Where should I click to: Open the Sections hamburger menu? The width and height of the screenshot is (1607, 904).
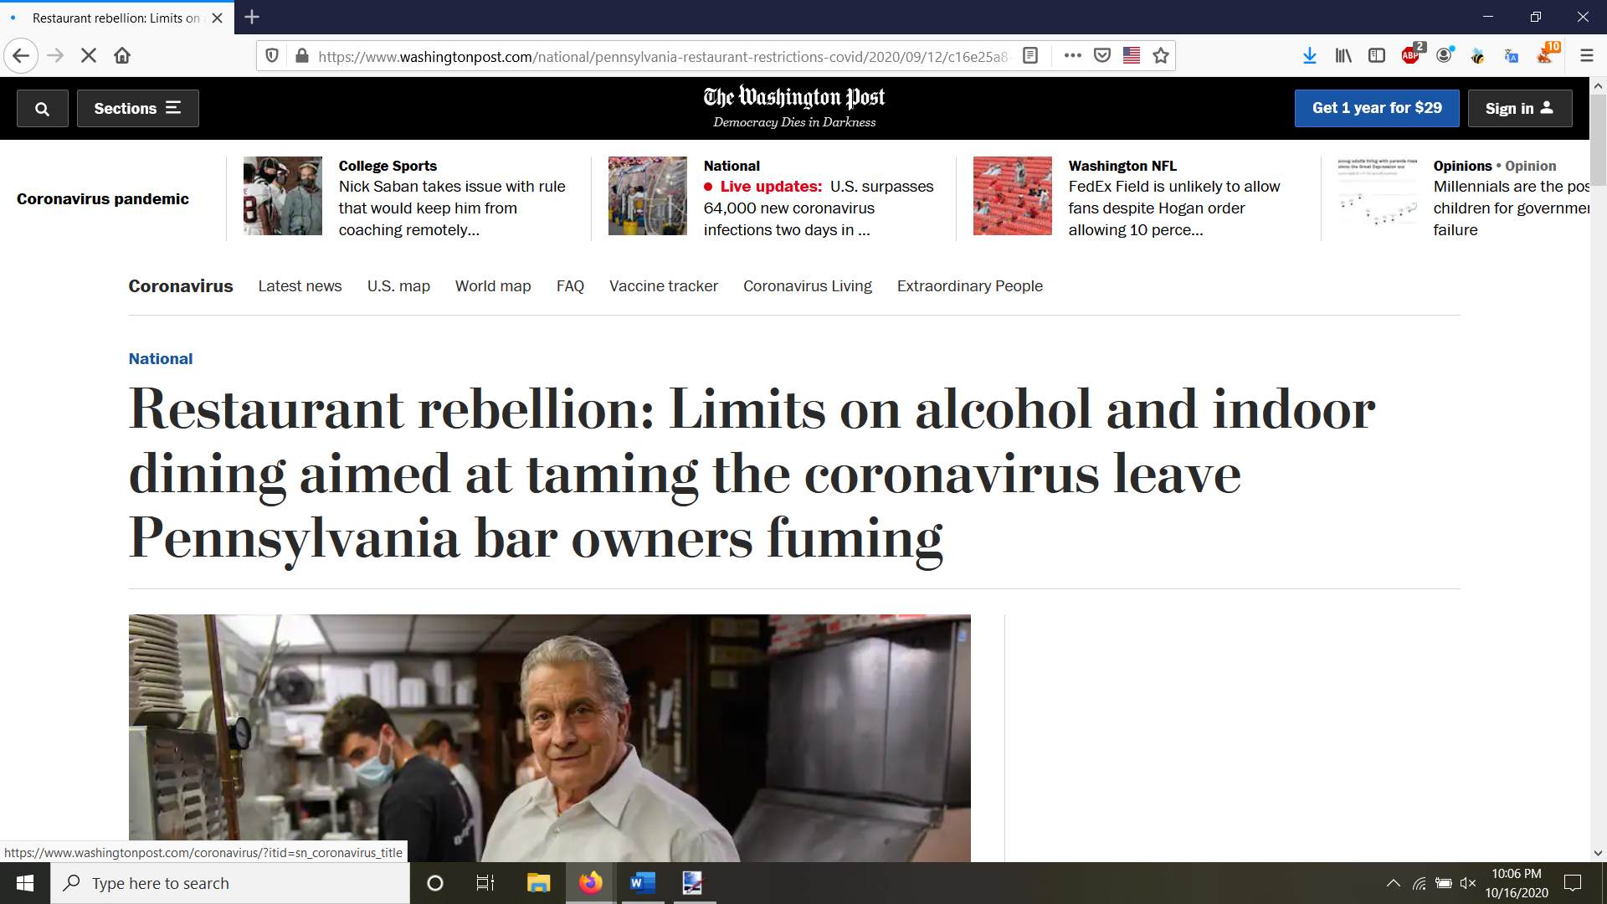(137, 109)
